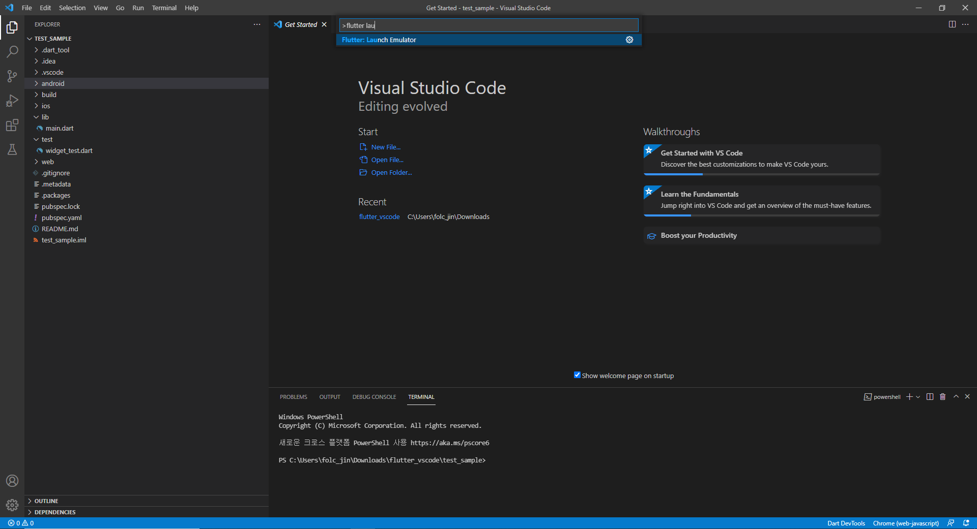Click the Open Folder icon under Start
Viewport: 977px width, 529px height.
[363, 172]
